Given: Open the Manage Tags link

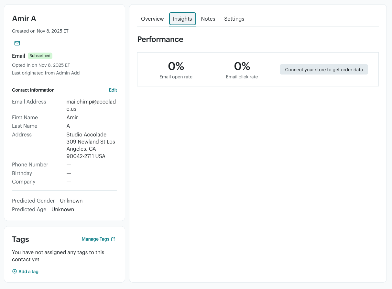Looking at the screenshot, I should pyautogui.click(x=95, y=239).
